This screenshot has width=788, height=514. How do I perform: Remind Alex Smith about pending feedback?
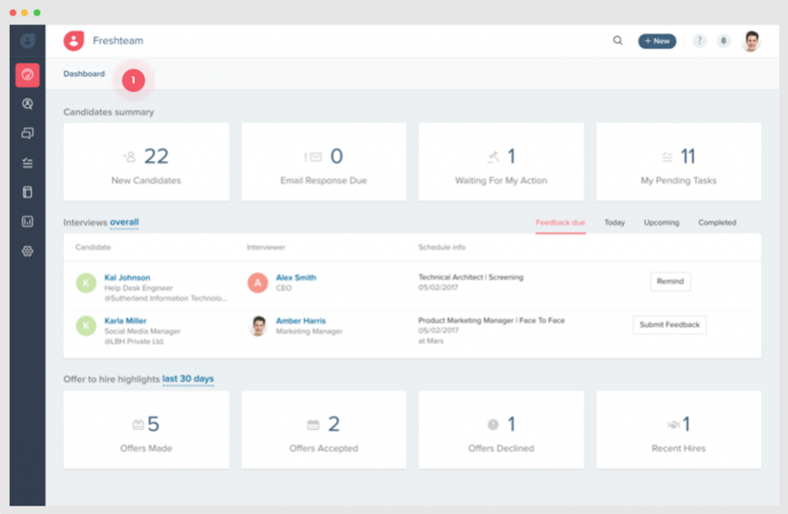click(669, 282)
